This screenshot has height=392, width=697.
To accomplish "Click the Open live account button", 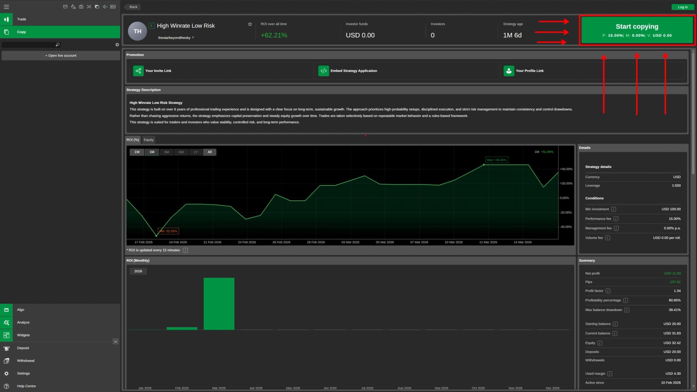I will [x=60, y=55].
